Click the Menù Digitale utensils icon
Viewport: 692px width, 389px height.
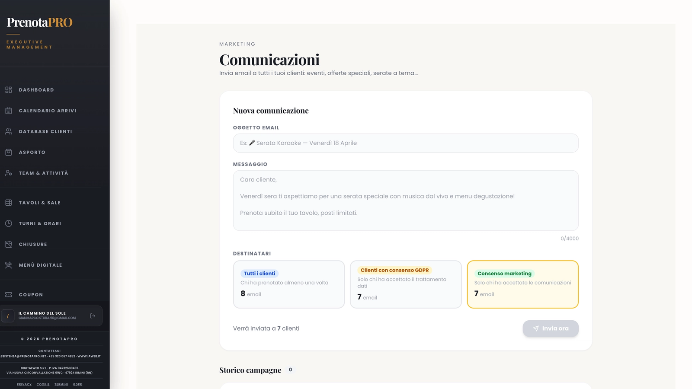9,265
